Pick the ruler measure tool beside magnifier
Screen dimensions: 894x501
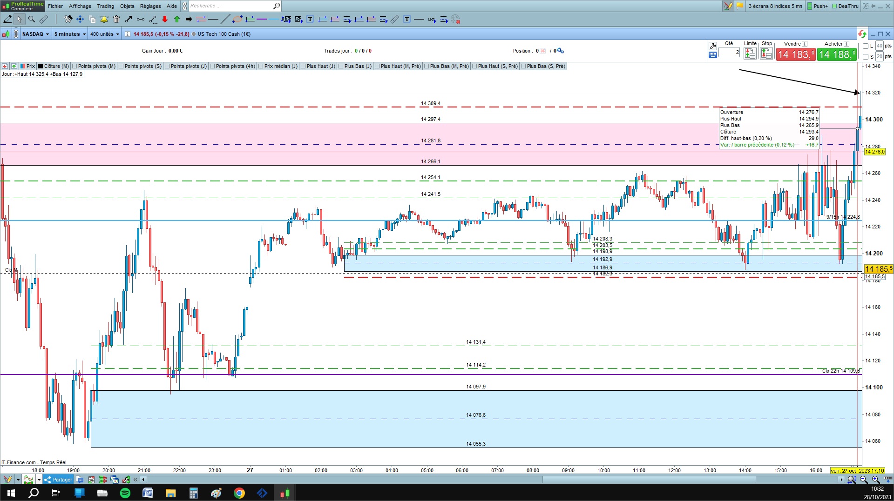(x=44, y=19)
